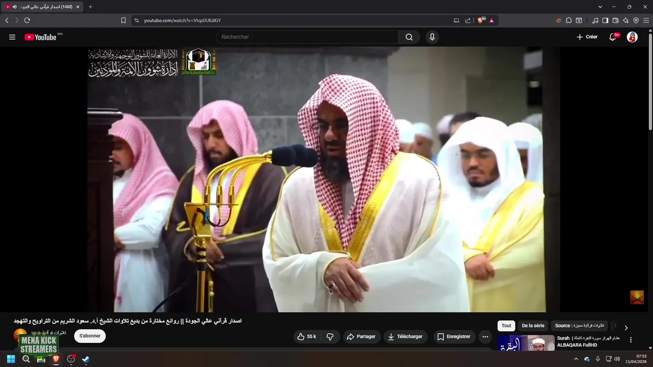Open File Explorer on taskbar
653x367 pixels.
click(41, 359)
